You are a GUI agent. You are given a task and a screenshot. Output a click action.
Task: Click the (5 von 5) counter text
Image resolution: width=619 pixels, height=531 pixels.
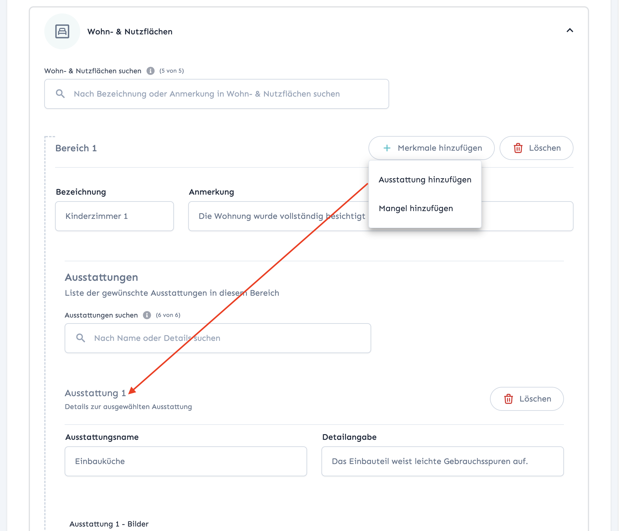tap(172, 71)
